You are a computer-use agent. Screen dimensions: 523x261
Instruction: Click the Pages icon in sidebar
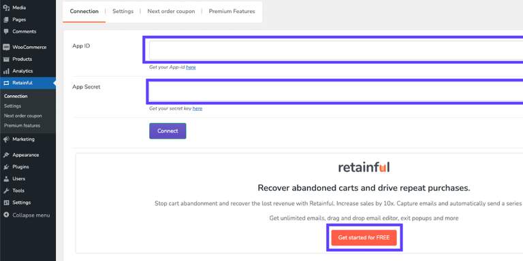coord(6,20)
